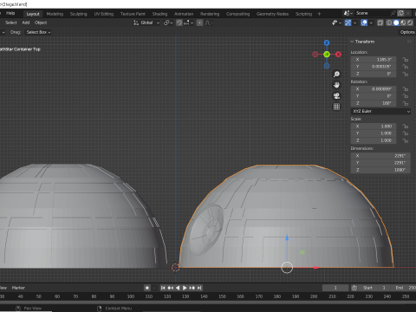416x312 pixels.
Task: Toggle auto keying record button
Action: (147, 288)
